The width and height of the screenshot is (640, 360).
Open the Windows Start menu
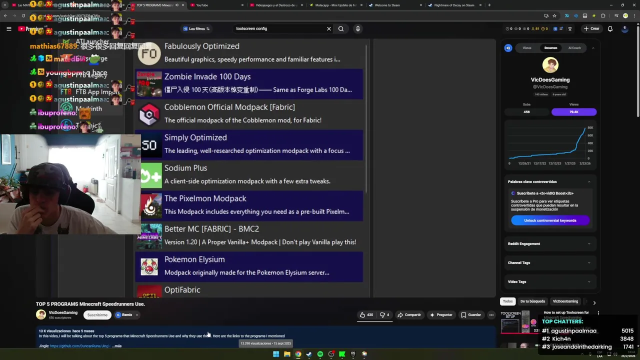pos(276,354)
